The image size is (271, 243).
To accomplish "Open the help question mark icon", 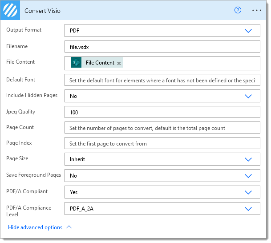I will point(238,10).
